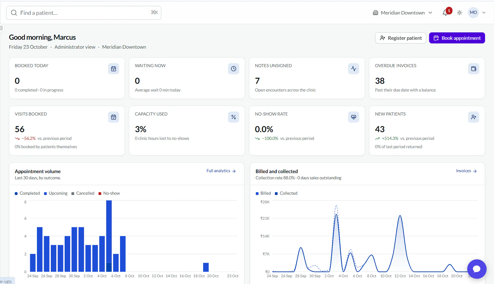This screenshot has width=494, height=284.
Task: Toggle the Completed legend series
Action: pyautogui.click(x=27, y=193)
